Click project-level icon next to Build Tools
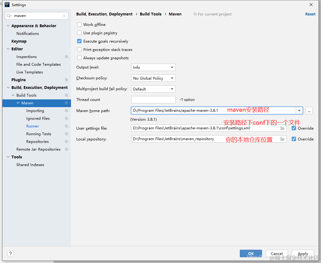Screen dimensions: 321x263 [x=67, y=95]
